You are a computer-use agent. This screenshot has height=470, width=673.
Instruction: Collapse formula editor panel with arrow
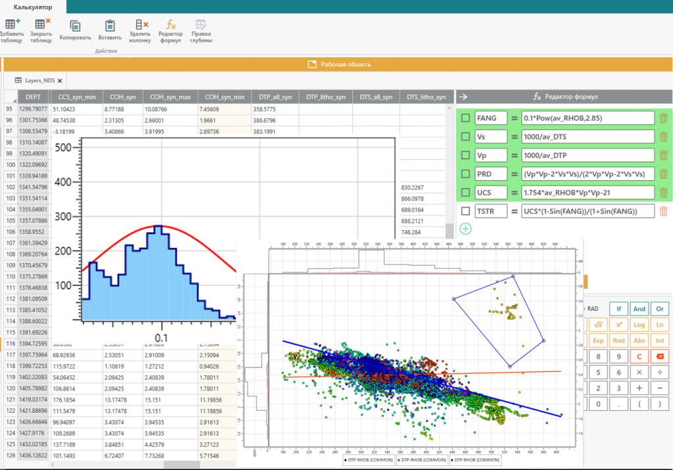pos(463,97)
